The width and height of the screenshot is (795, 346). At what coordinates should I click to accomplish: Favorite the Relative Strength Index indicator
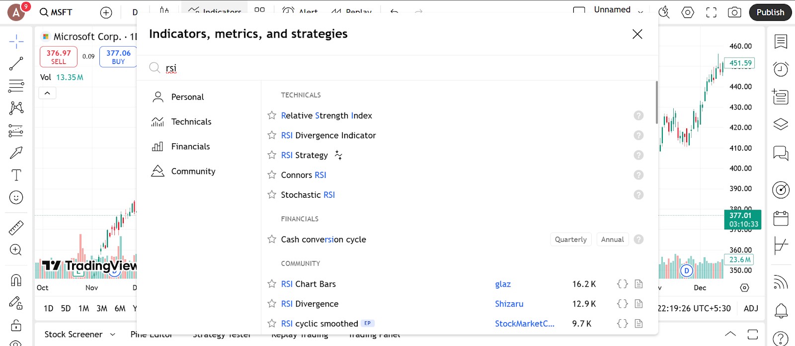(x=272, y=115)
